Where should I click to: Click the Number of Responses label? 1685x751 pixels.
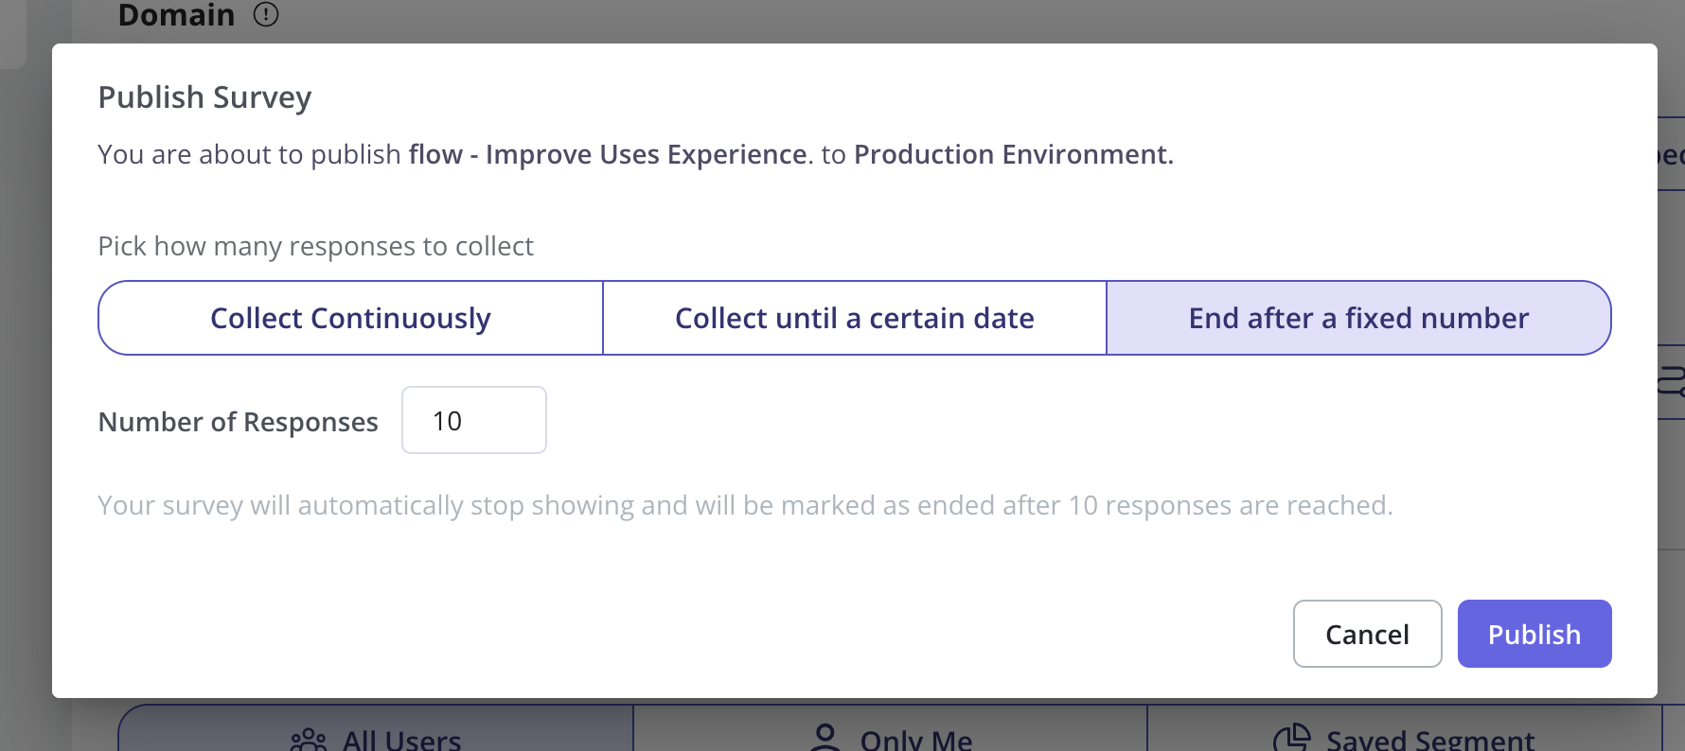pos(238,422)
